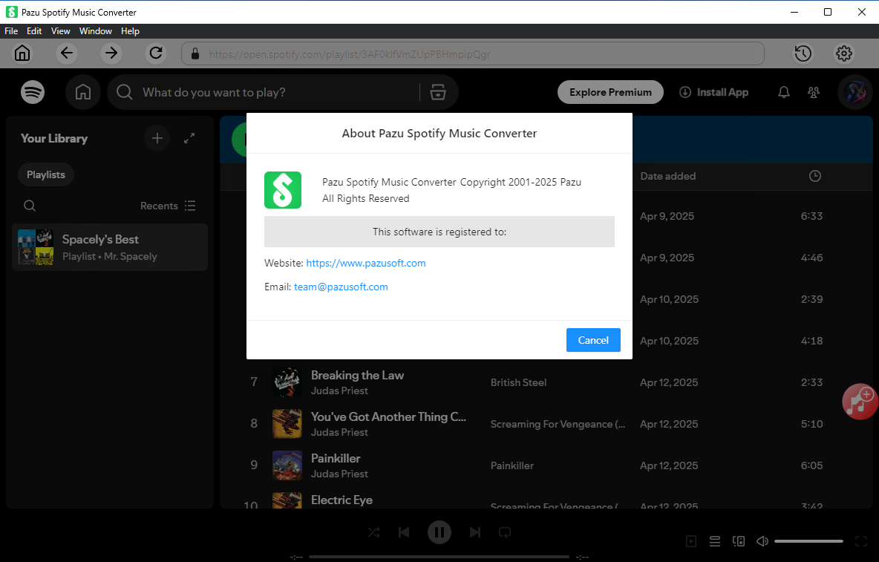The height and width of the screenshot is (562, 879).
Task: Click the Friend Activity people icon
Action: [x=814, y=93]
